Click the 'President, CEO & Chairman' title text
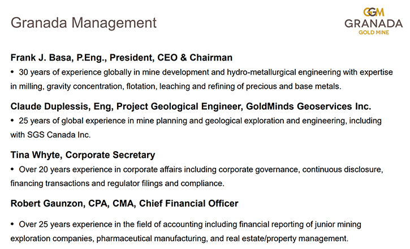 click(171, 58)
